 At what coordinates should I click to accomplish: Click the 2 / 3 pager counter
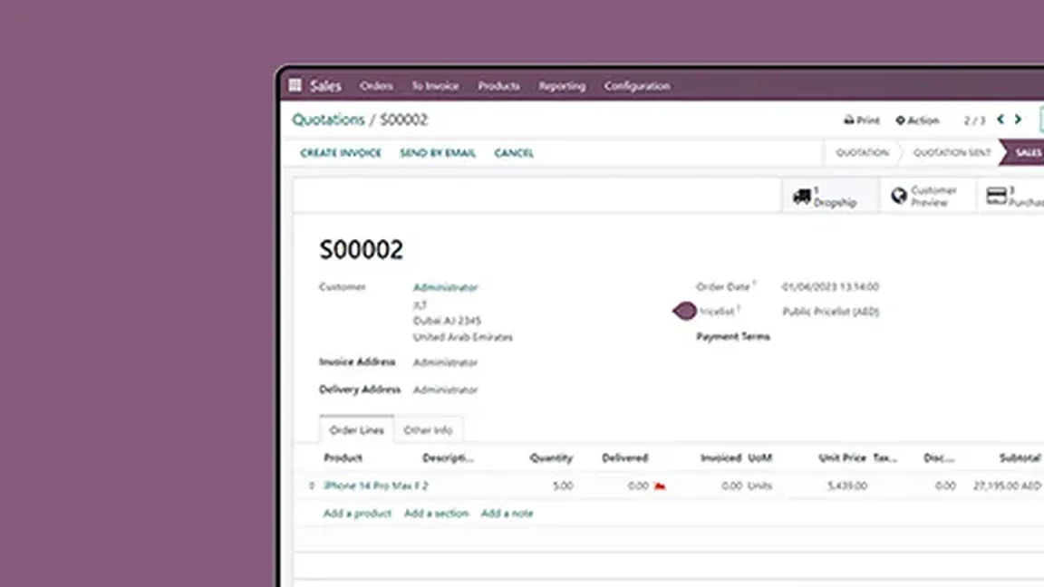(974, 120)
